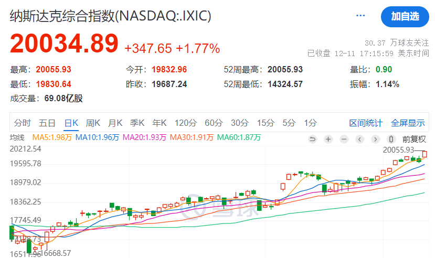Click the 昨收 value 19687.24
The height and width of the screenshot is (258, 435).
point(169,84)
